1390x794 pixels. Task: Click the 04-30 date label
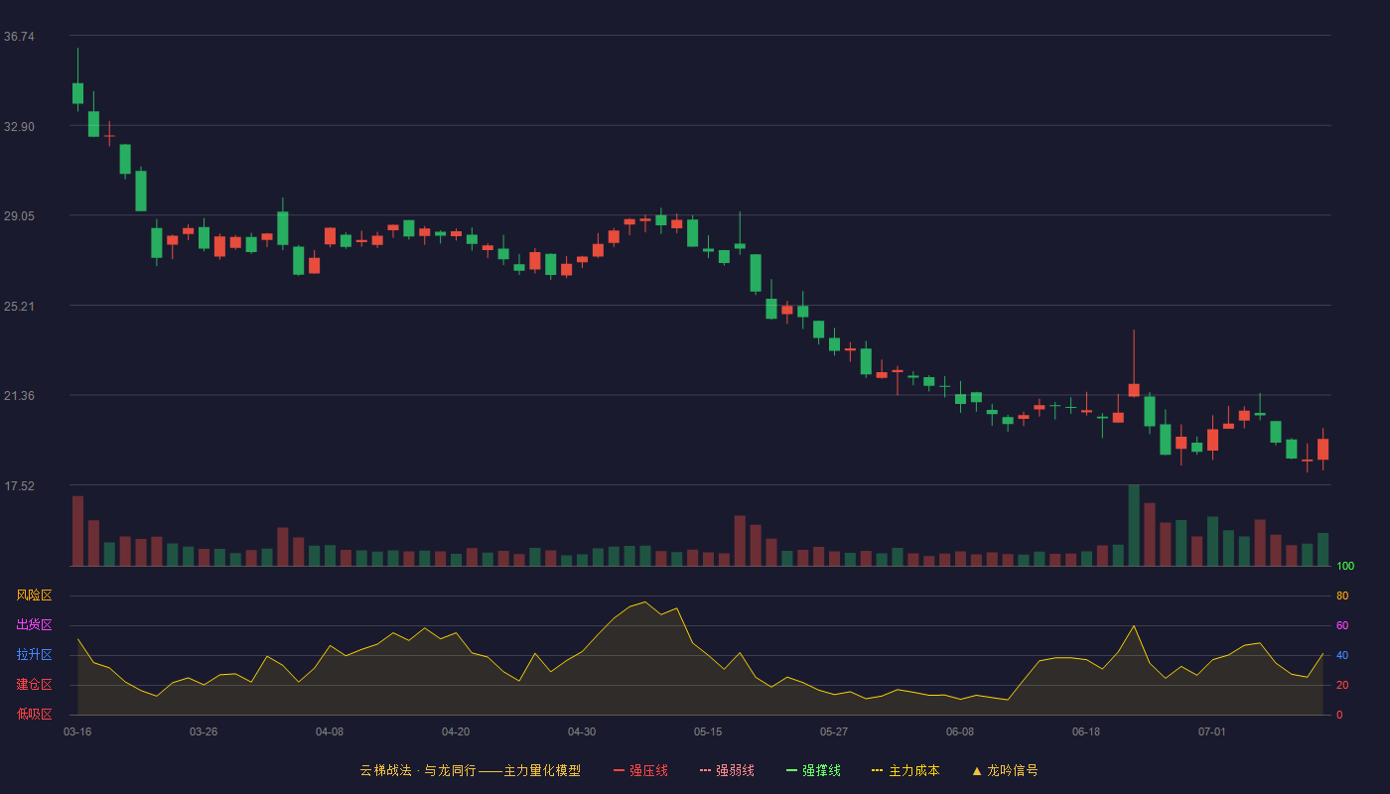[x=582, y=731]
